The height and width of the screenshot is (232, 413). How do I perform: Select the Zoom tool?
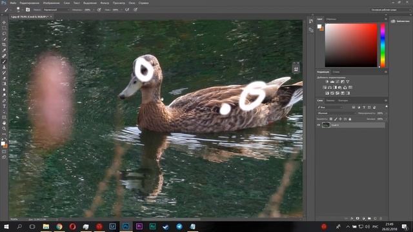[4, 129]
